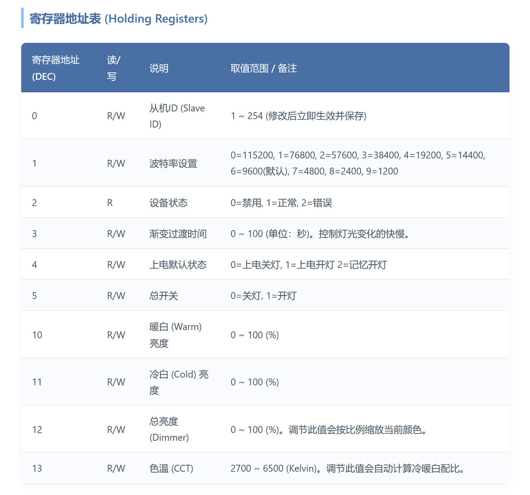This screenshot has width=530, height=495.
Task: Click the 0 ~ 100 (%) range for 暖白
Action: pyautogui.click(x=255, y=335)
